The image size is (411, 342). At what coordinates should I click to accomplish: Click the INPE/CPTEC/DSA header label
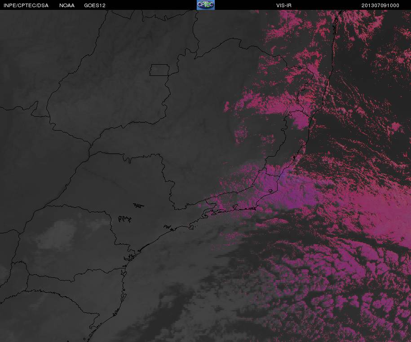pos(26,5)
